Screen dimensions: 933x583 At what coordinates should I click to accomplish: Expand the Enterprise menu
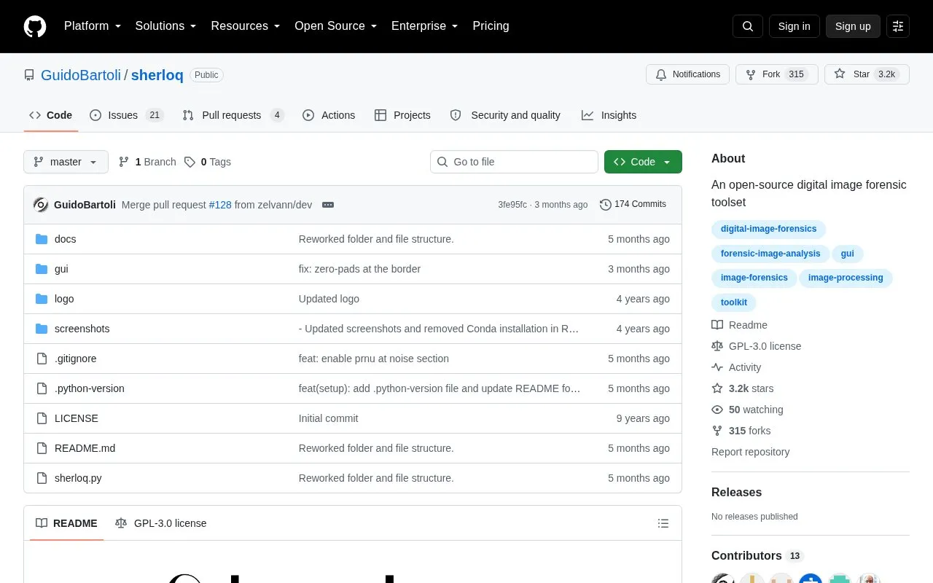coord(424,26)
